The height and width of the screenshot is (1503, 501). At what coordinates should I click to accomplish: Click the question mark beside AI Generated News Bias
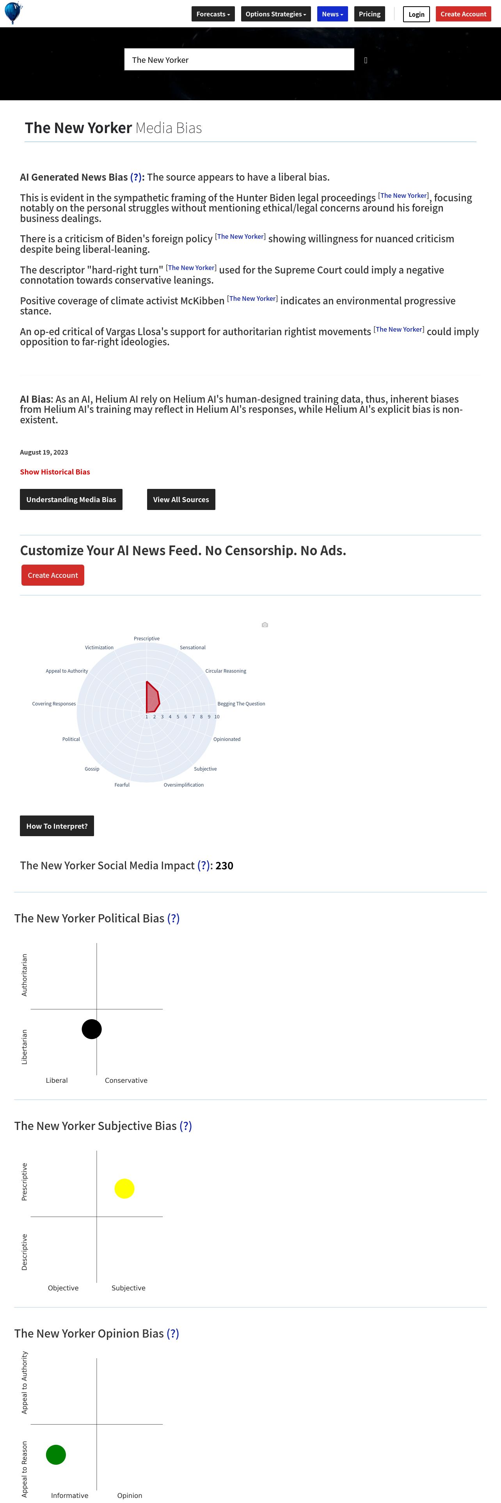136,178
